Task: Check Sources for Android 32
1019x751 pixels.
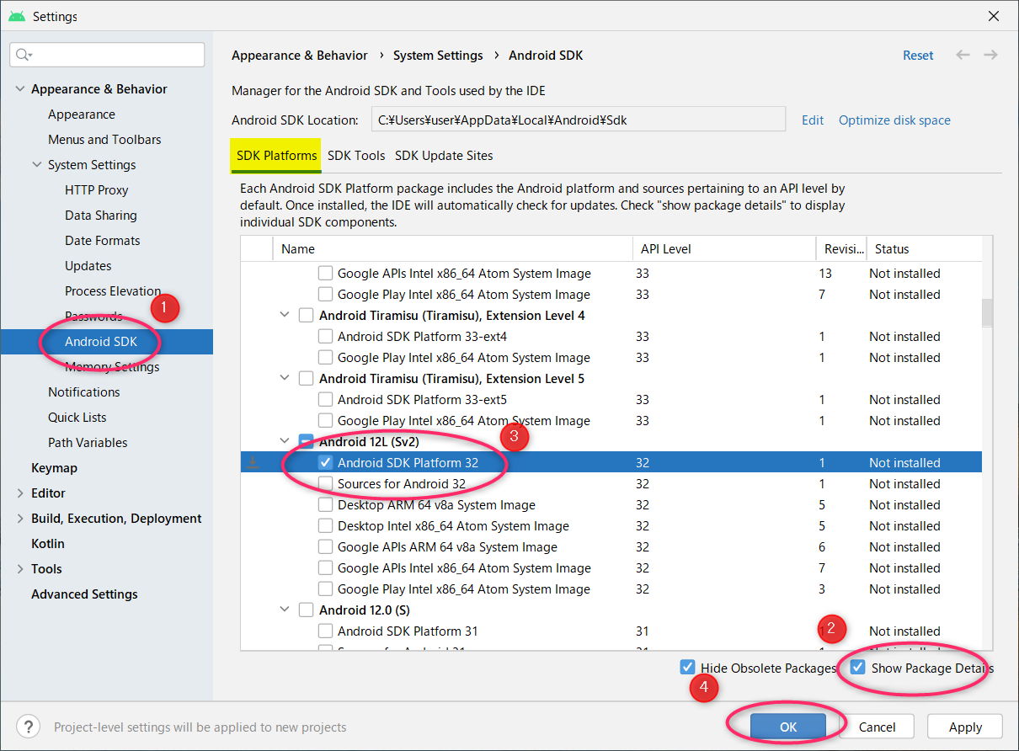Action: (x=325, y=483)
